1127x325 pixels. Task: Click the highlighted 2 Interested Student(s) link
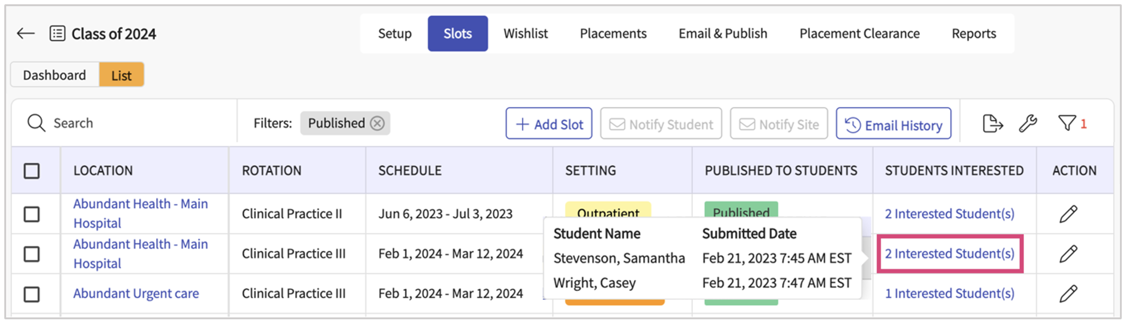point(949,254)
